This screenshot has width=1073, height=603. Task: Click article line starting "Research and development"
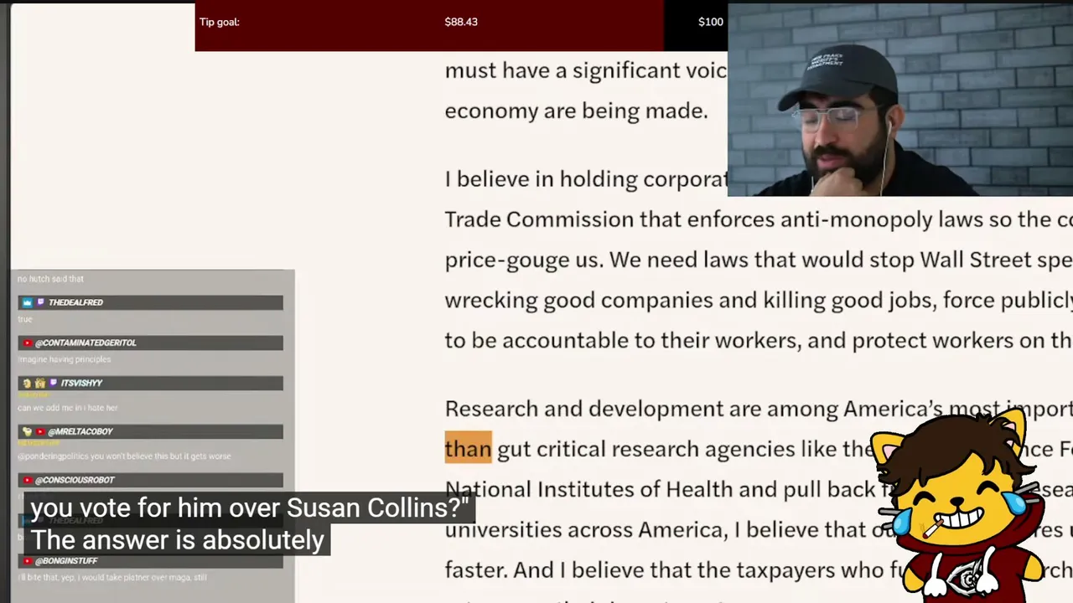[x=759, y=409]
